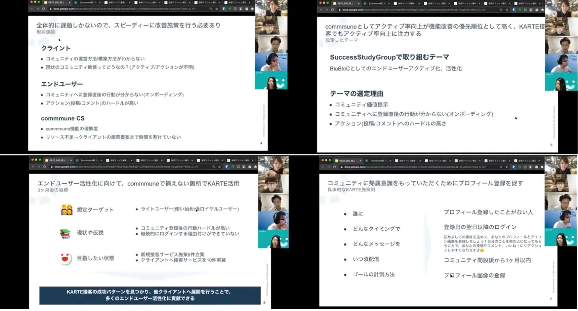578x311 pixels.
Task: Bookmark star in the slide 4 browser
Action: pyautogui.click(x=217, y=9)
